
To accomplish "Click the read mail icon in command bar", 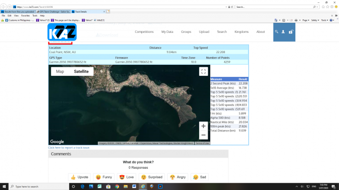I will pyautogui.click(x=291, y=20).
